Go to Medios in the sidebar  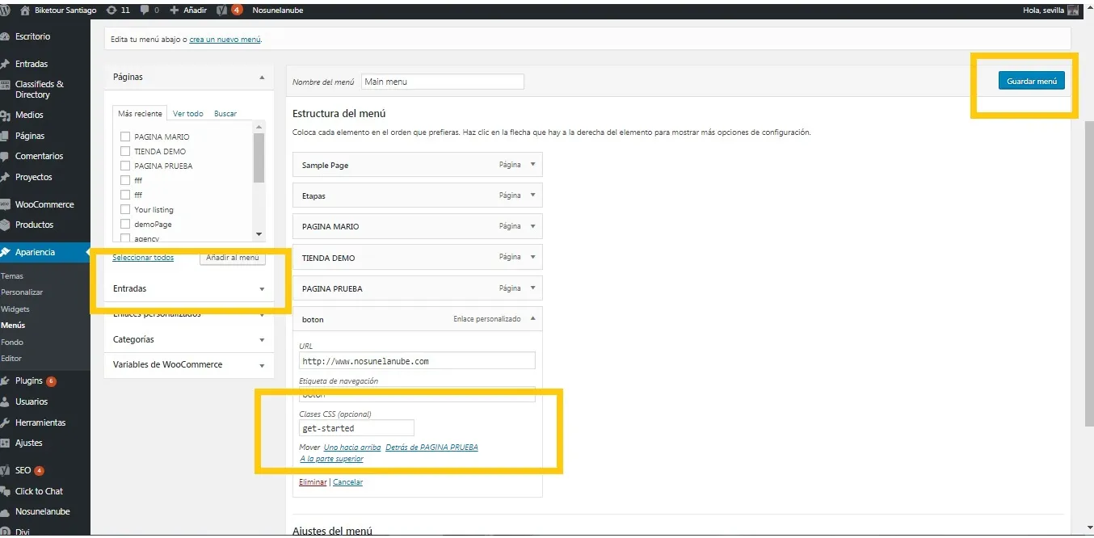(x=29, y=116)
